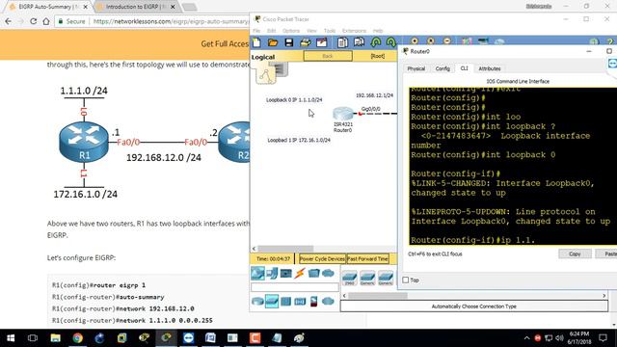Click the browser address bar URL
Screen dimensions: 617x347
click(x=171, y=21)
